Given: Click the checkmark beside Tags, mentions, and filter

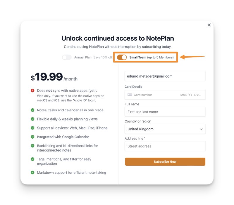Looking at the screenshot, I should (32, 159).
